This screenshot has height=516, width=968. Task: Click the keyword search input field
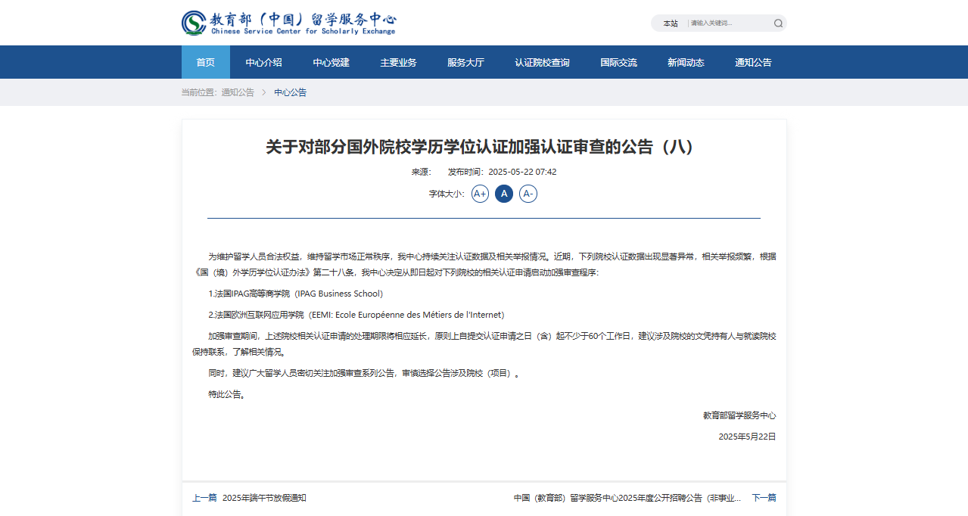pyautogui.click(x=728, y=23)
